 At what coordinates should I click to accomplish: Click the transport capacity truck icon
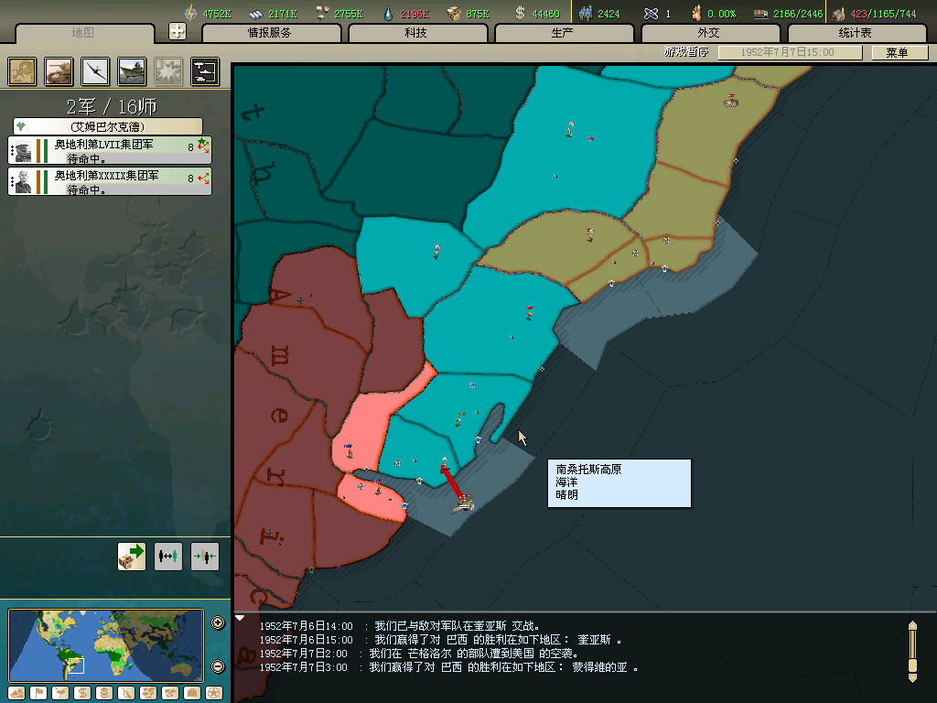760,14
